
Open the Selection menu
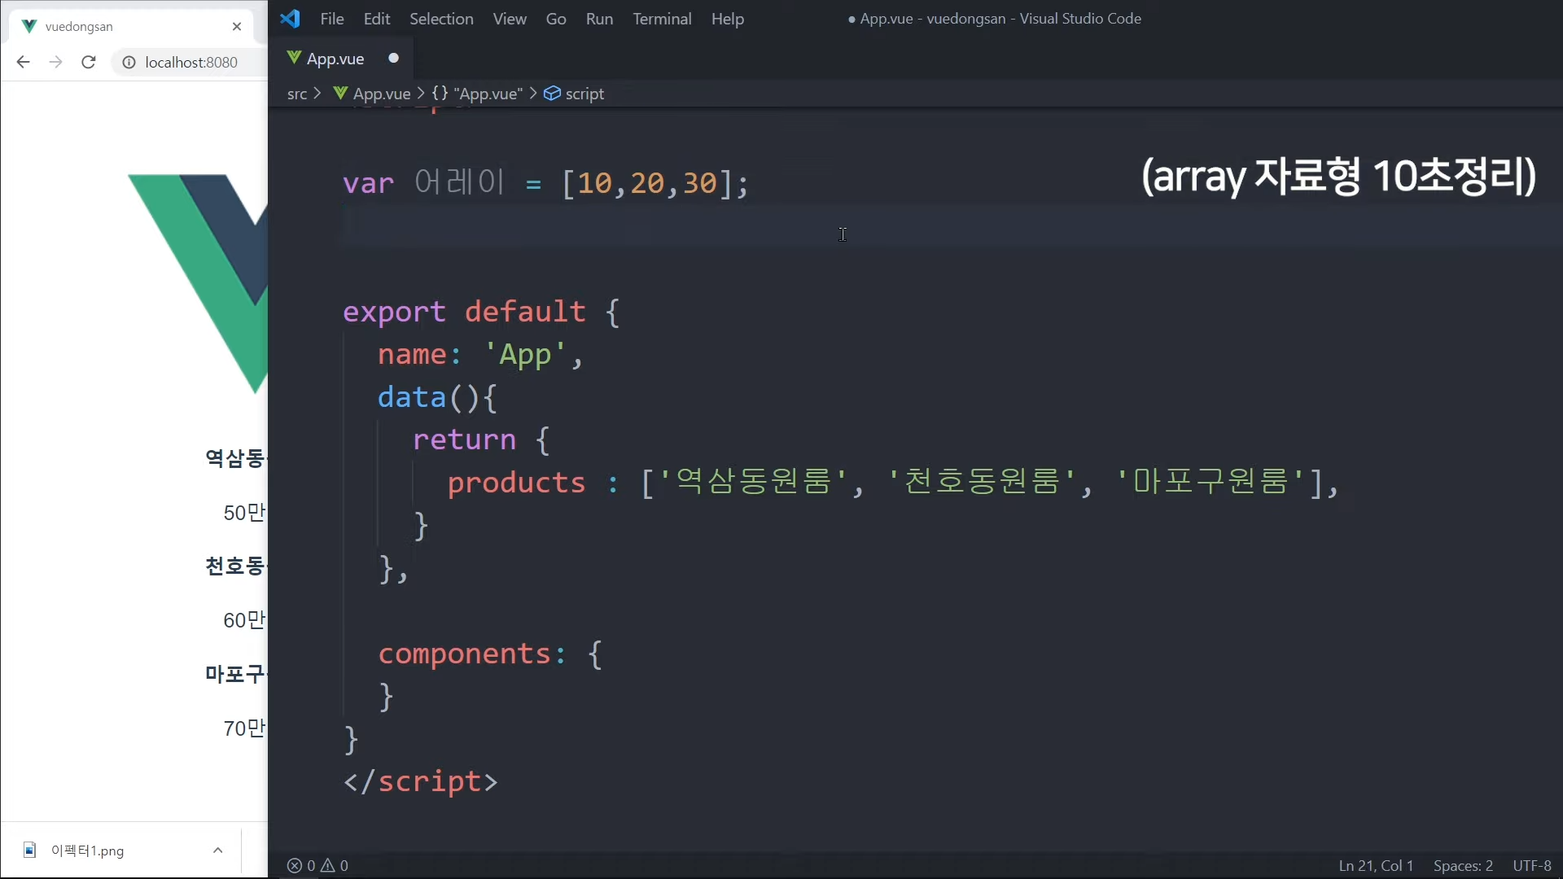click(x=441, y=19)
